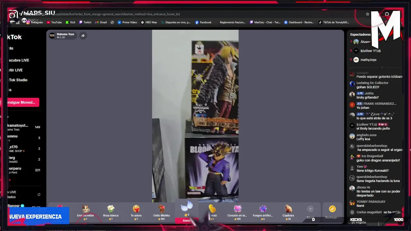Open the Reglamento Nacion... bookmark
The width and height of the screenshot is (411, 231).
(232, 22)
